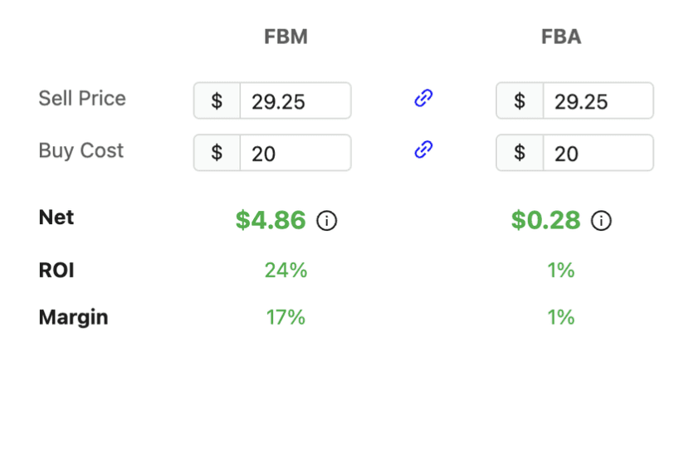Focus the FBA Sell Price input field
This screenshot has height=450, width=674.
click(x=598, y=101)
